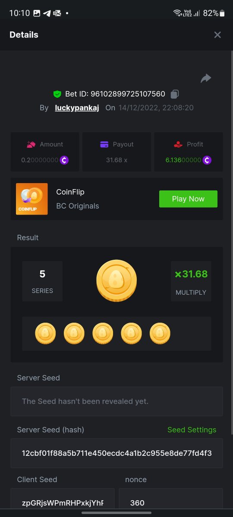Viewport: 233px width, 517px height.
Task: Close the Details panel
Action: coord(217,35)
